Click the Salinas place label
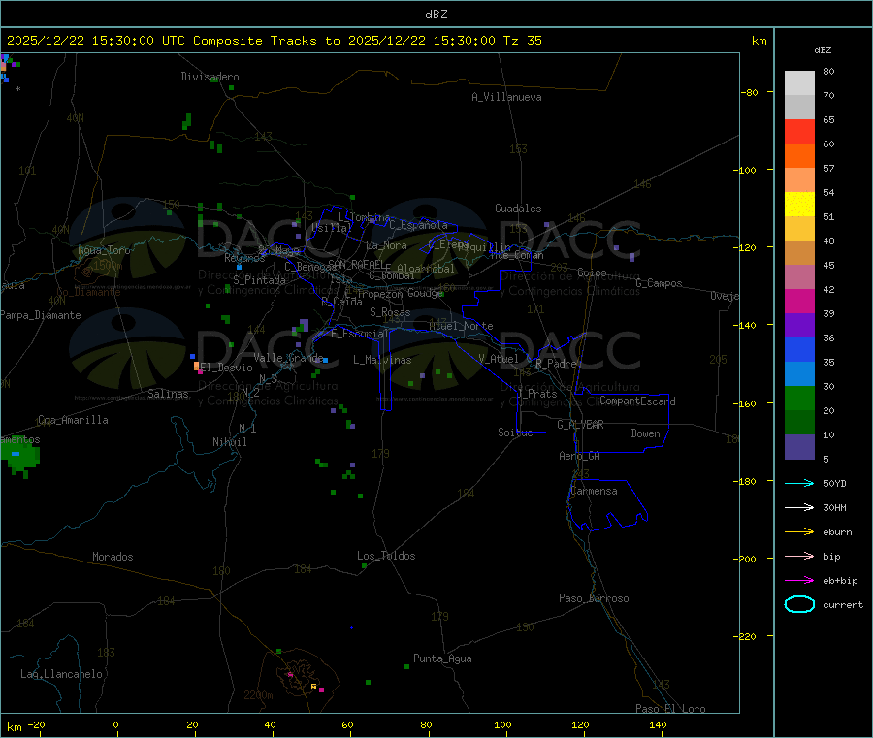 (x=168, y=394)
